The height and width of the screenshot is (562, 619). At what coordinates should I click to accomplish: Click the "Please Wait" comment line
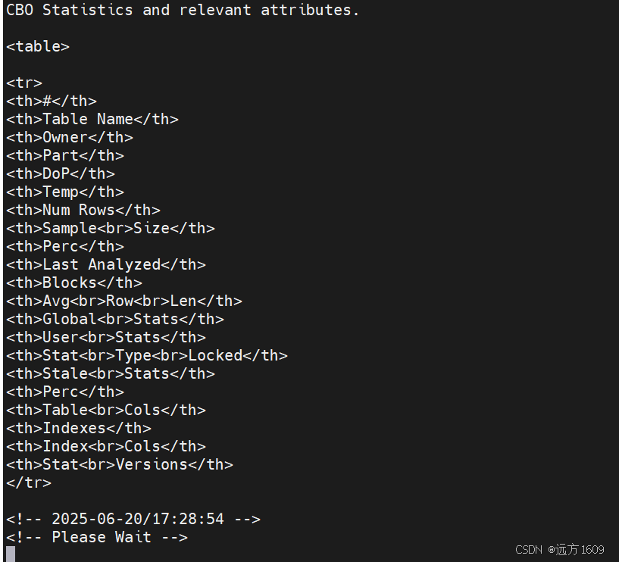coord(97,537)
